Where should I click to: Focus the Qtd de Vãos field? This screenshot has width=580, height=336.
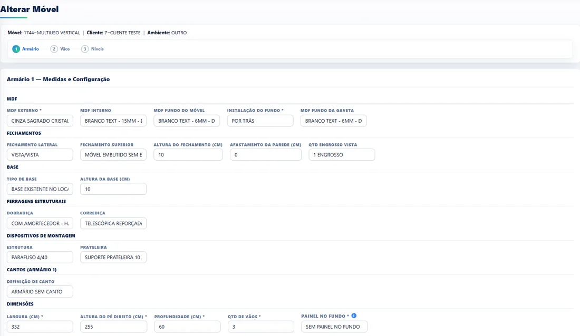tap(261, 327)
